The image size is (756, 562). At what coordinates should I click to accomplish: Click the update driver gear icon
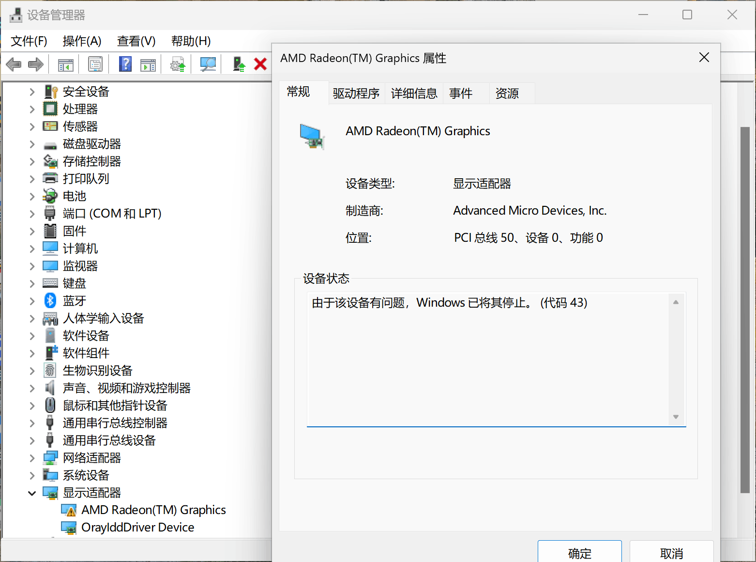[x=178, y=64]
